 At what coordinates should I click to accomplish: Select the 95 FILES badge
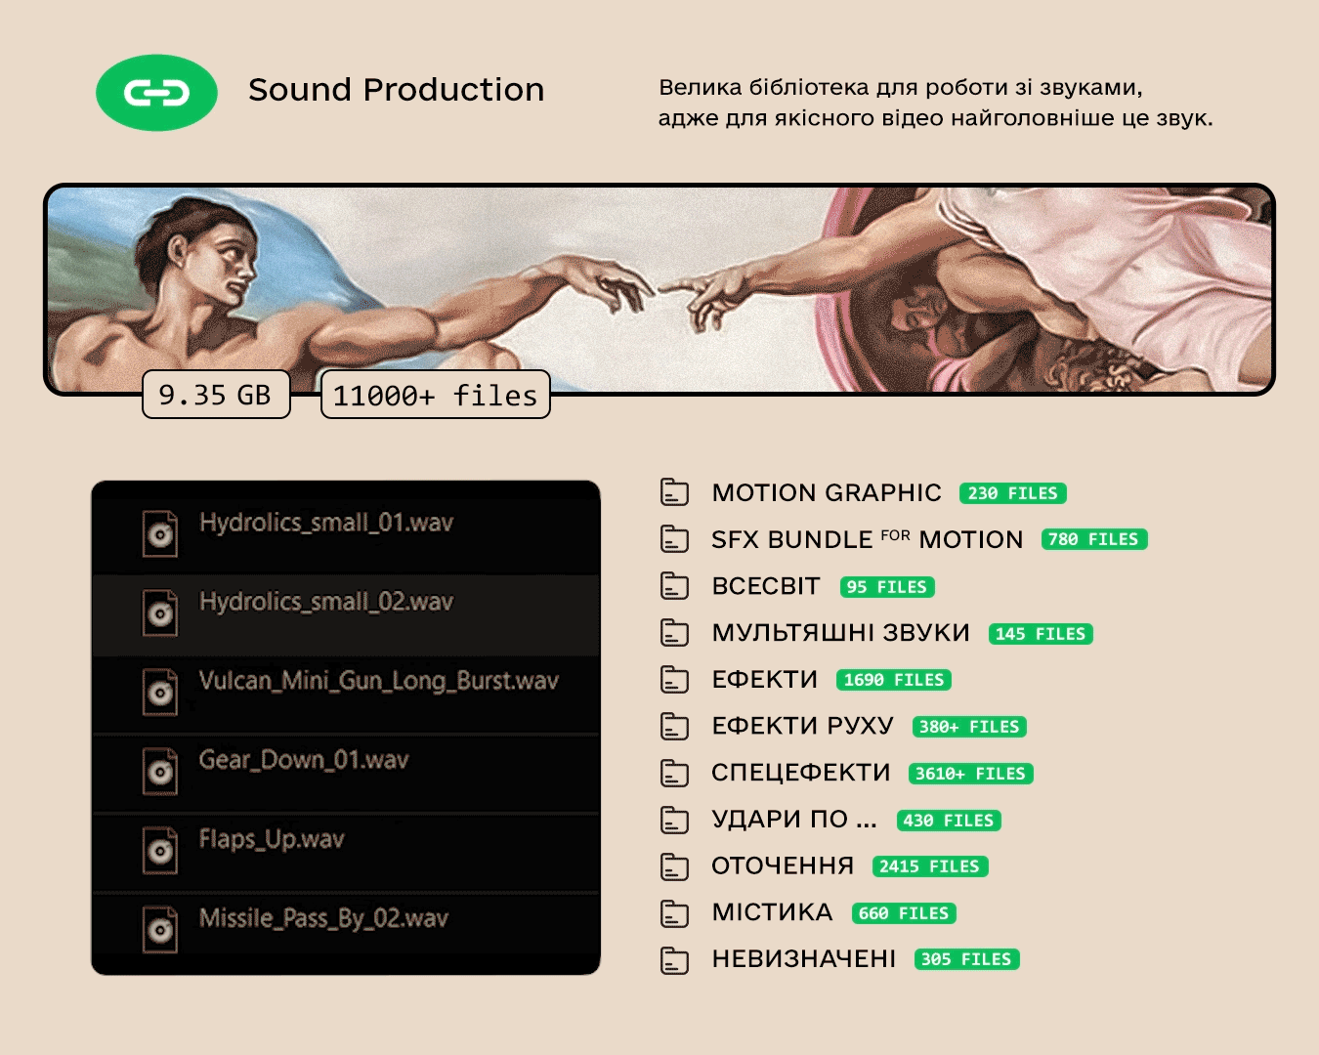887,587
